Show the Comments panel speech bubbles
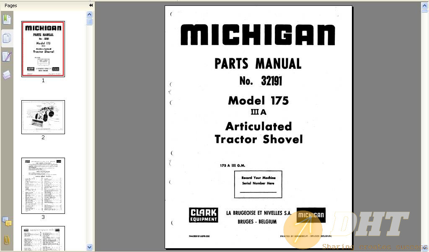 point(7,221)
